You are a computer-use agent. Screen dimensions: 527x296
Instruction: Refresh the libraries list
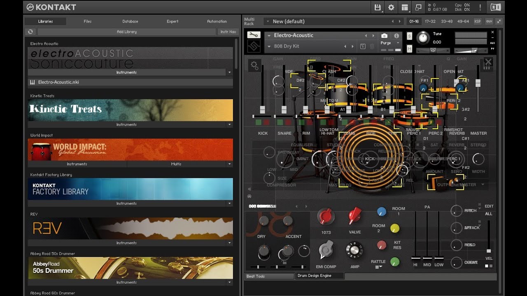coord(30,32)
